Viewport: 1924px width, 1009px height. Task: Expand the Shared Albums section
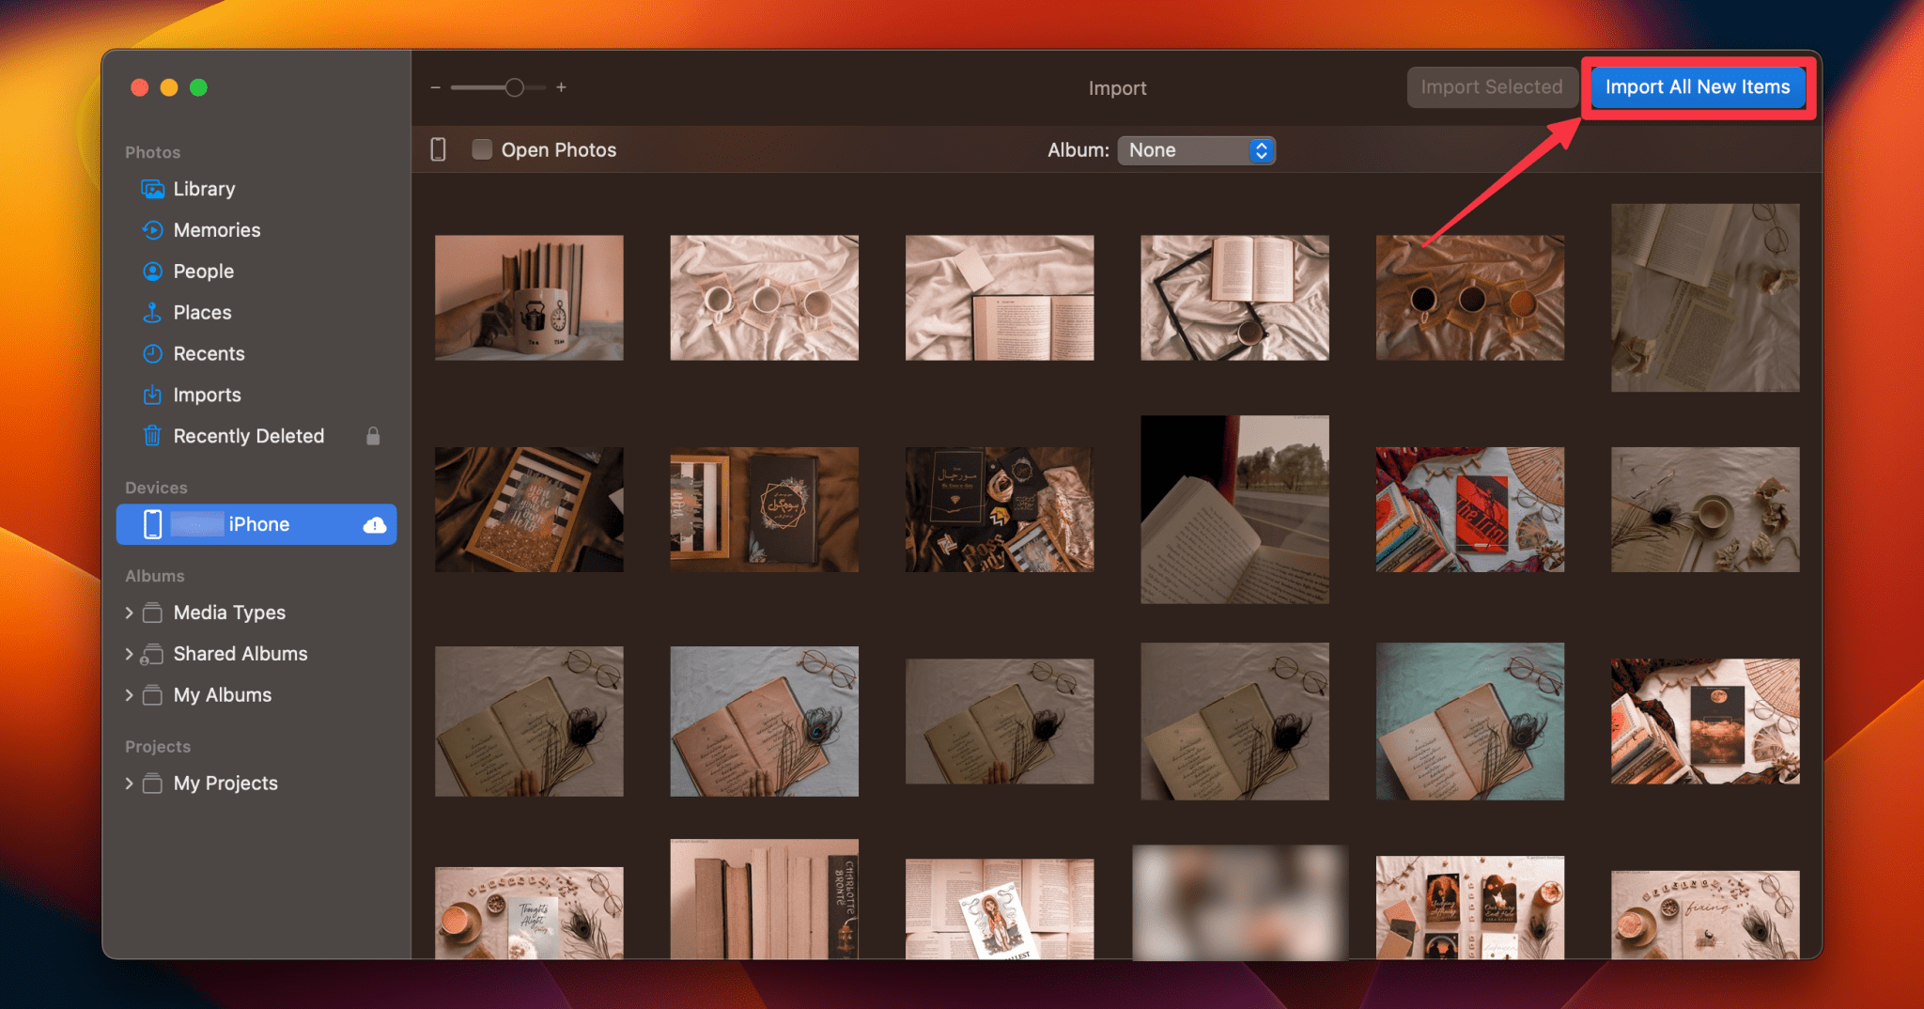coord(130,653)
